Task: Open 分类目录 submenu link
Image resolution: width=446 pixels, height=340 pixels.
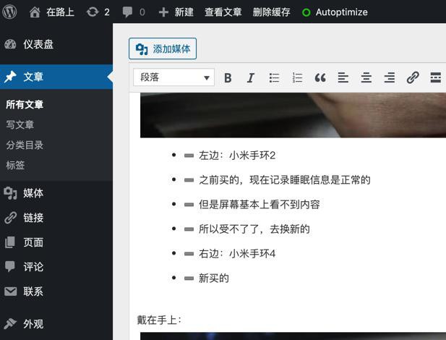Action: point(25,145)
